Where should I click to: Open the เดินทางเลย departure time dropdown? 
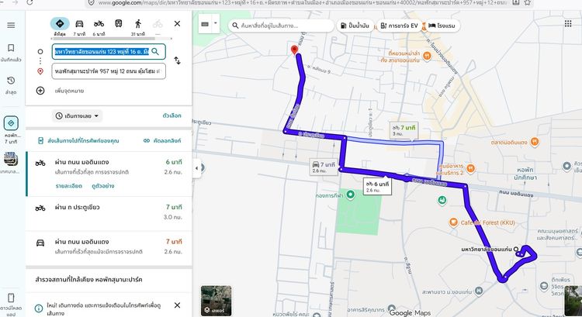point(77,116)
